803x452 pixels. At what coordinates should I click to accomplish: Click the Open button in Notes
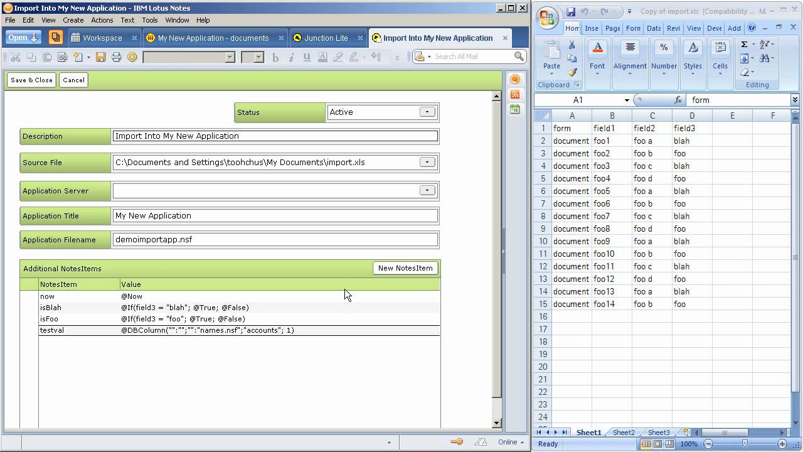point(23,38)
